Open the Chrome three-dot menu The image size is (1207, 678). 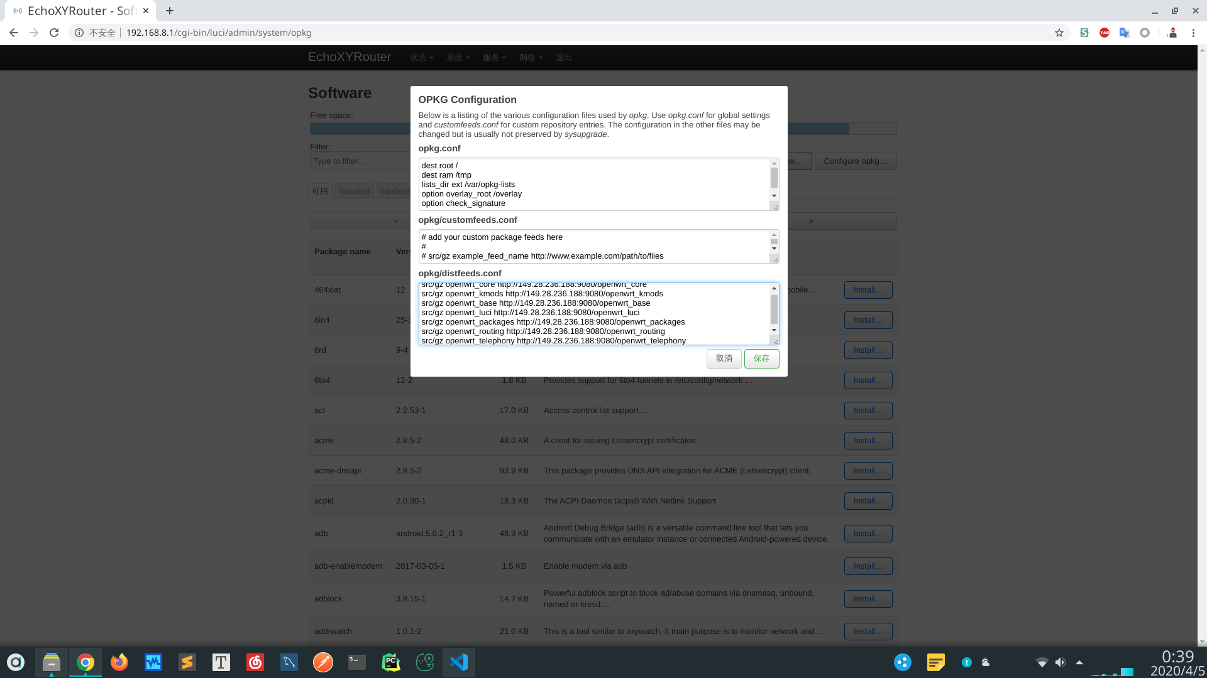click(x=1193, y=33)
